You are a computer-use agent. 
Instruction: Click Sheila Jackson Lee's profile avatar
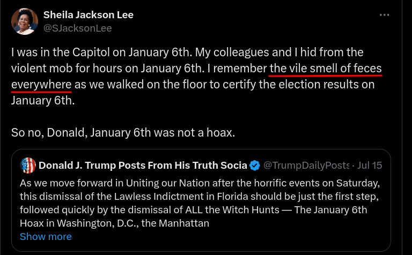click(24, 21)
